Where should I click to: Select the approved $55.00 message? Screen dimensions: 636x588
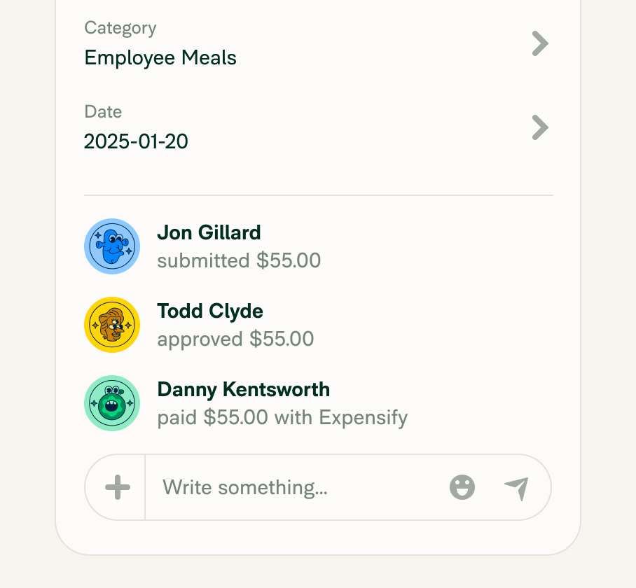(236, 339)
